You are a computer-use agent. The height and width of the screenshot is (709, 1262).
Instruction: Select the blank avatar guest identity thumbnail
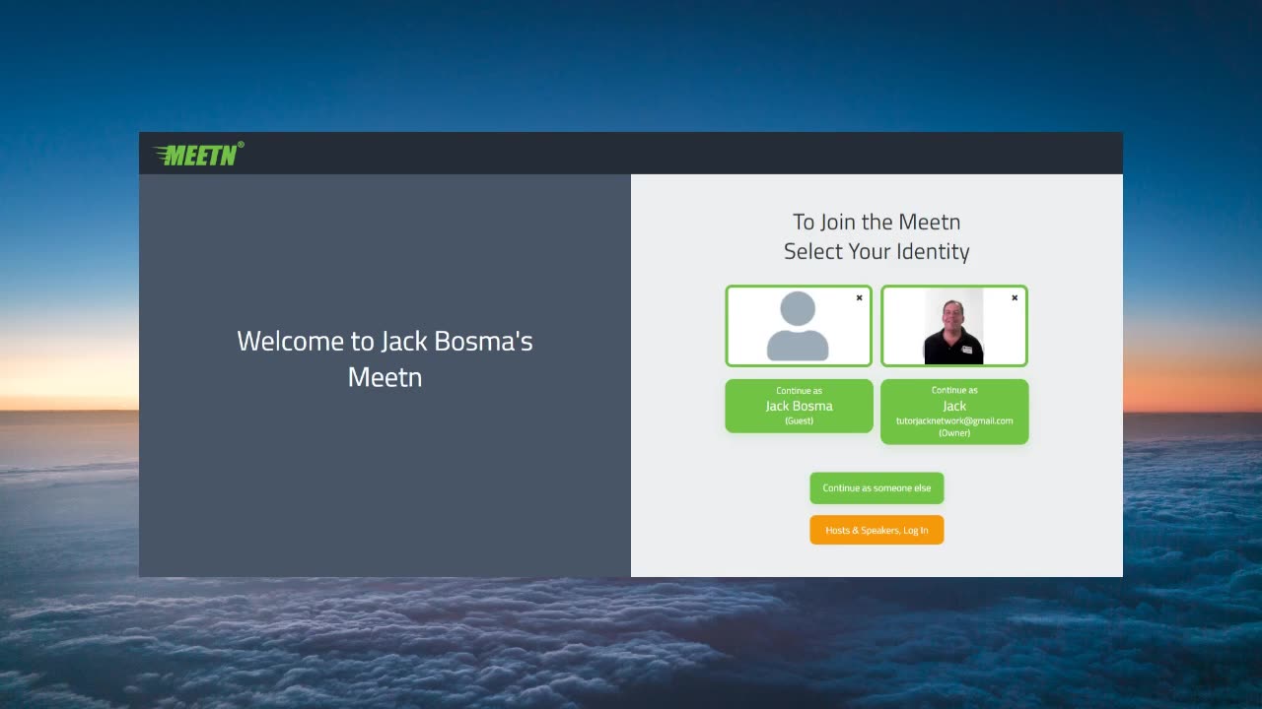pyautogui.click(x=799, y=326)
